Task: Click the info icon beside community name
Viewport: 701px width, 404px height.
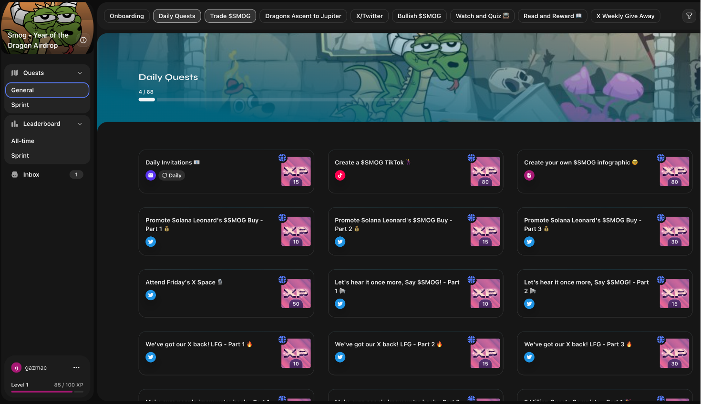Action: [x=83, y=40]
